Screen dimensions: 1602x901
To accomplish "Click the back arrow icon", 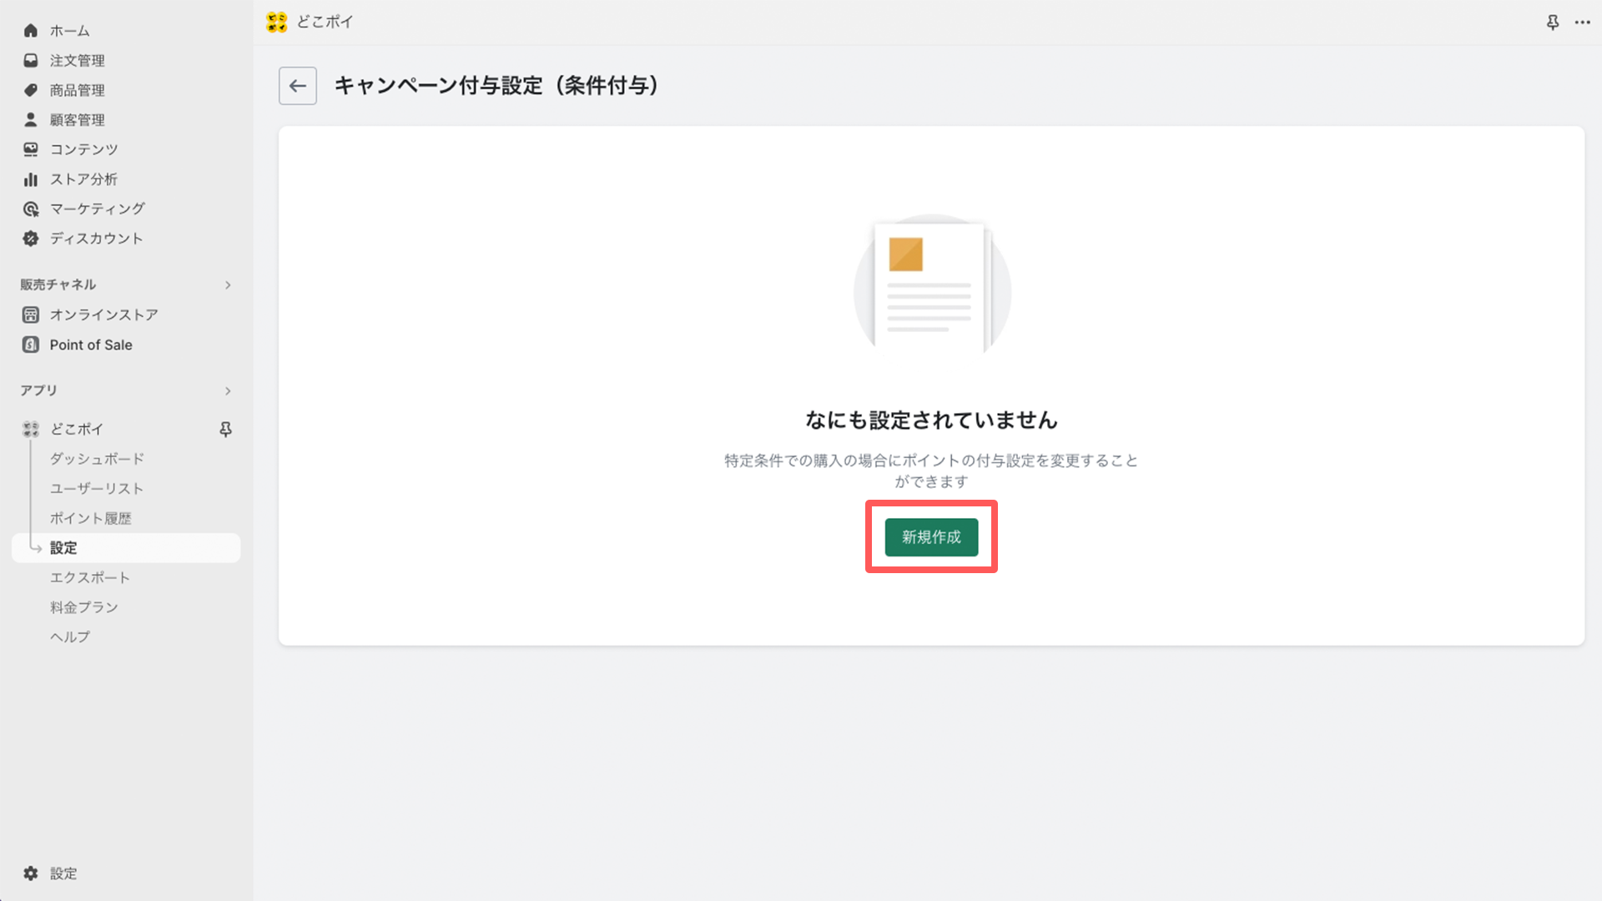I will [297, 86].
